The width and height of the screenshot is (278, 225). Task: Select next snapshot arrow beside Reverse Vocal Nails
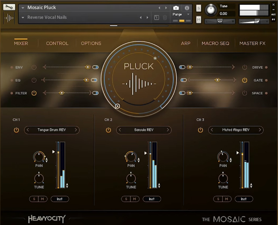pos(147,17)
